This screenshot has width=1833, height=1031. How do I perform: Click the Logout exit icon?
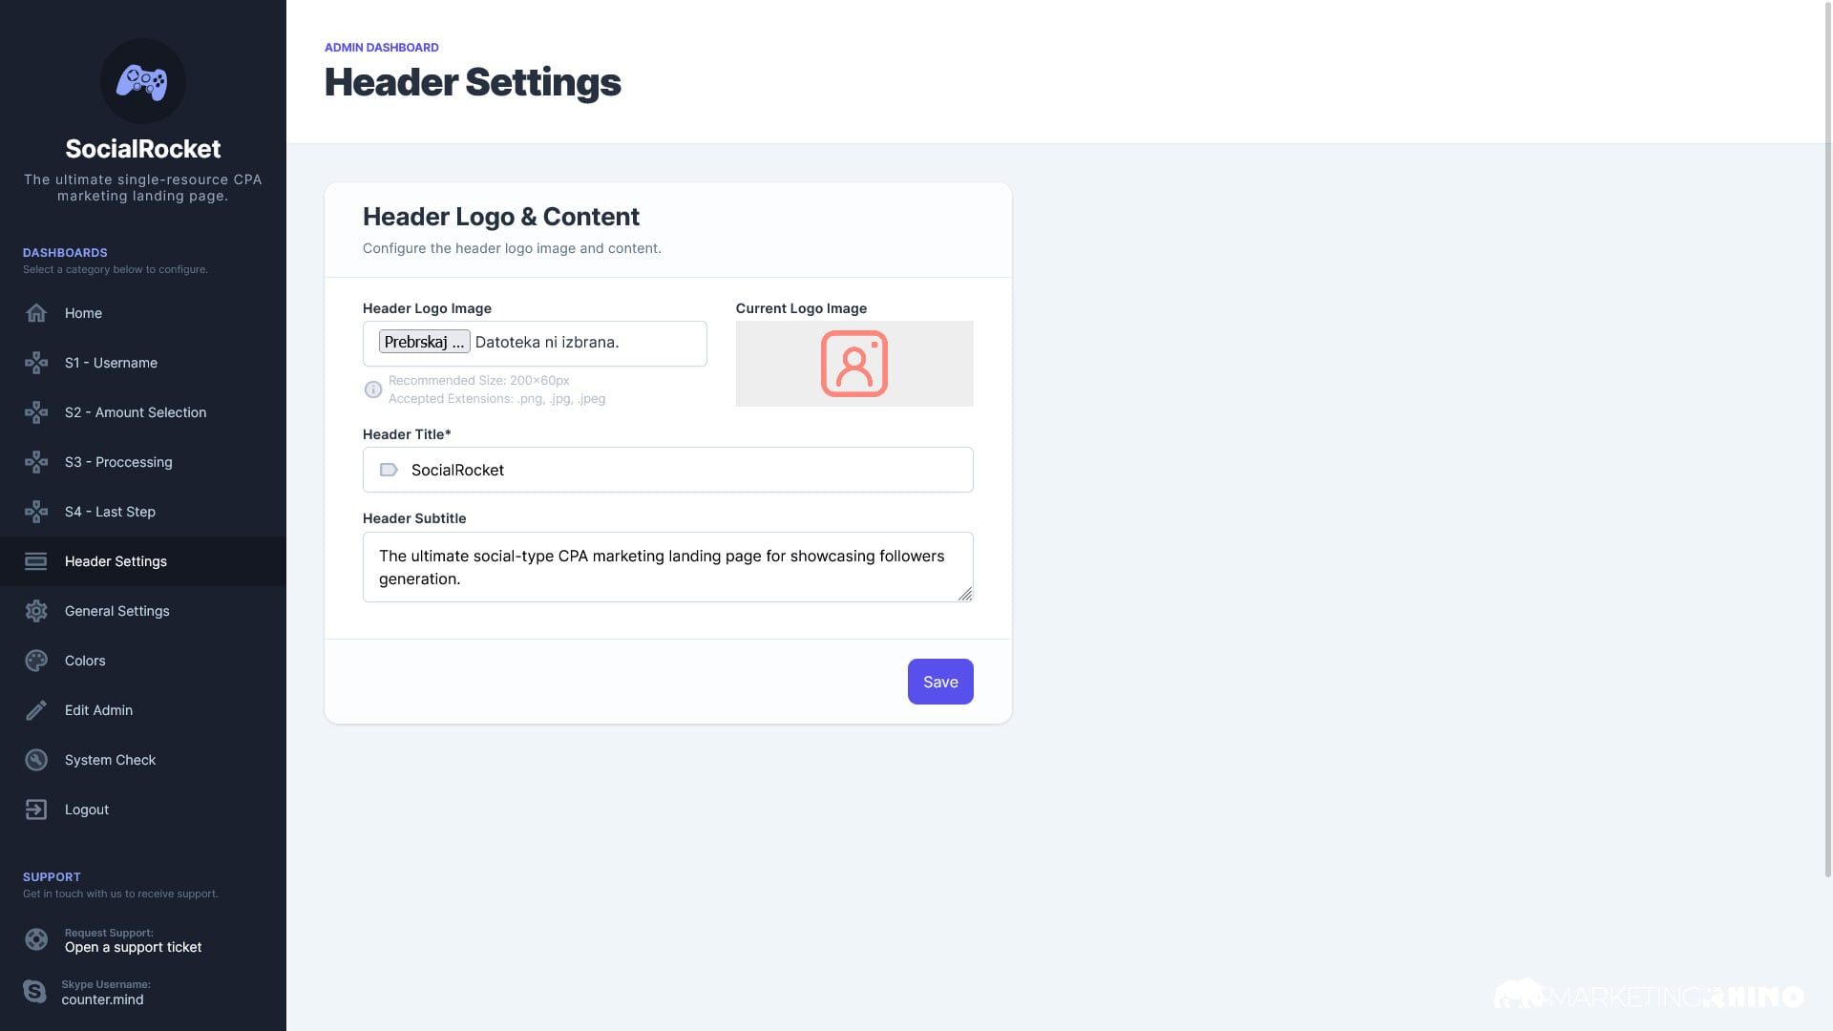click(x=36, y=810)
